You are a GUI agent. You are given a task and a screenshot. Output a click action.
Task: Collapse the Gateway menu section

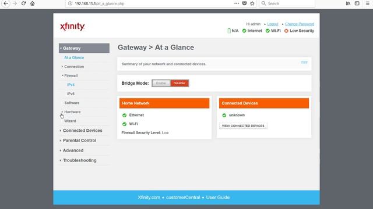(84, 48)
